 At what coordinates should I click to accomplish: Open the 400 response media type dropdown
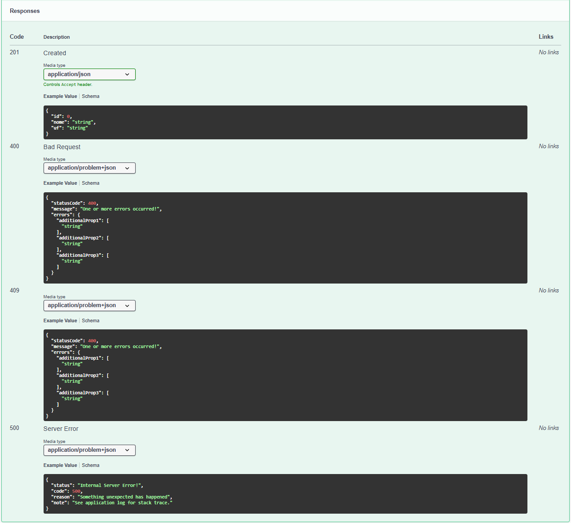click(89, 168)
